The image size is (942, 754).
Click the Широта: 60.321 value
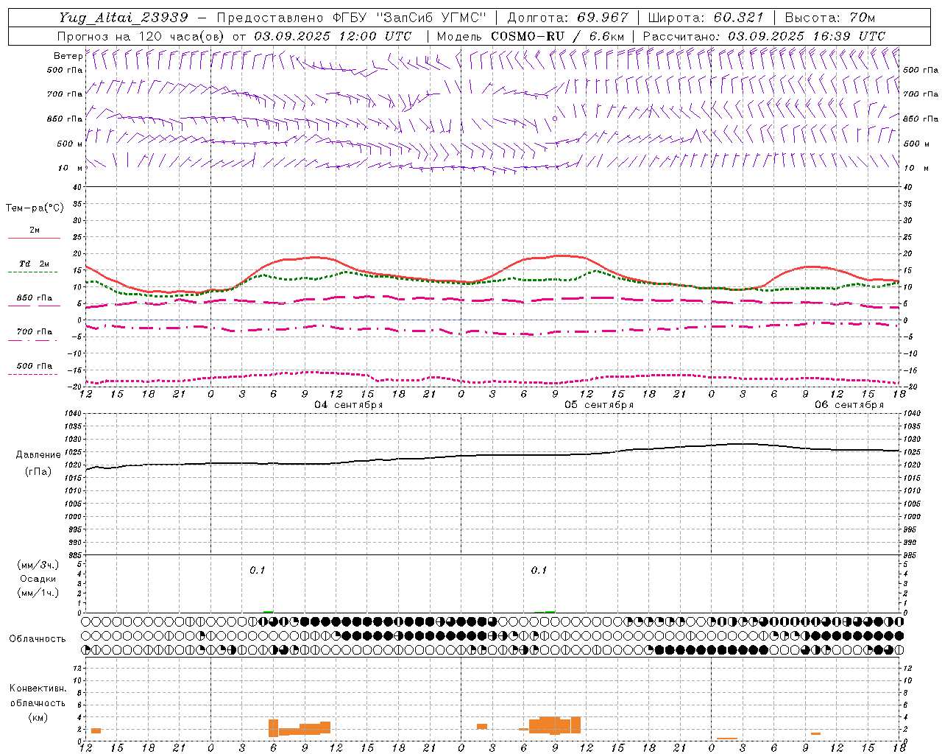click(705, 18)
